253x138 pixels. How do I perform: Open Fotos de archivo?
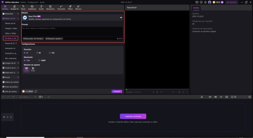11,87
